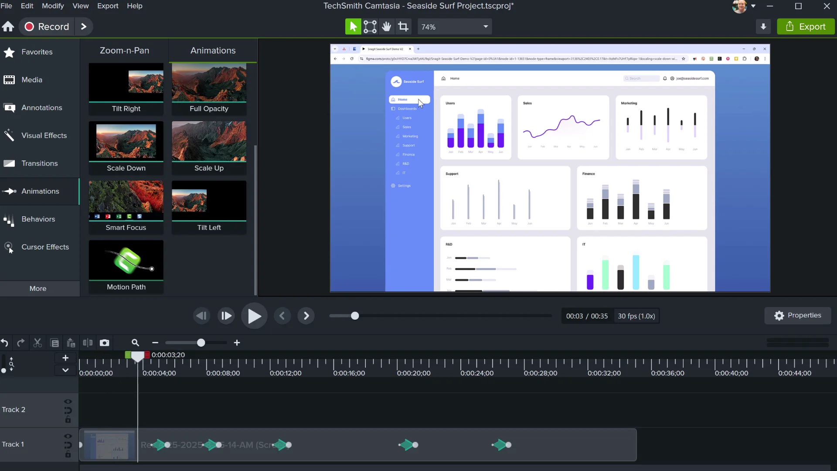Select the Crop tool in the toolbar
Image resolution: width=837 pixels, height=471 pixels.
(x=403, y=26)
